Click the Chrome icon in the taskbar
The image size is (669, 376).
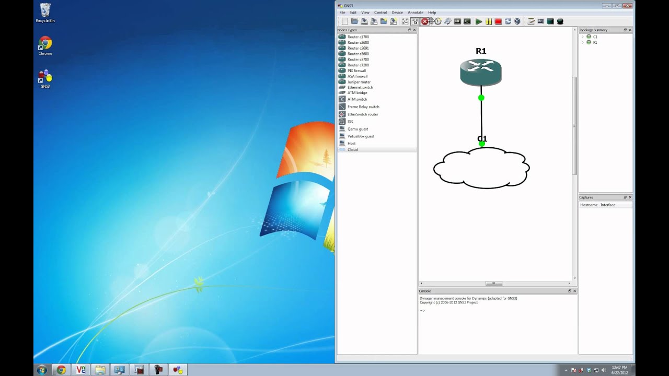pyautogui.click(x=61, y=370)
